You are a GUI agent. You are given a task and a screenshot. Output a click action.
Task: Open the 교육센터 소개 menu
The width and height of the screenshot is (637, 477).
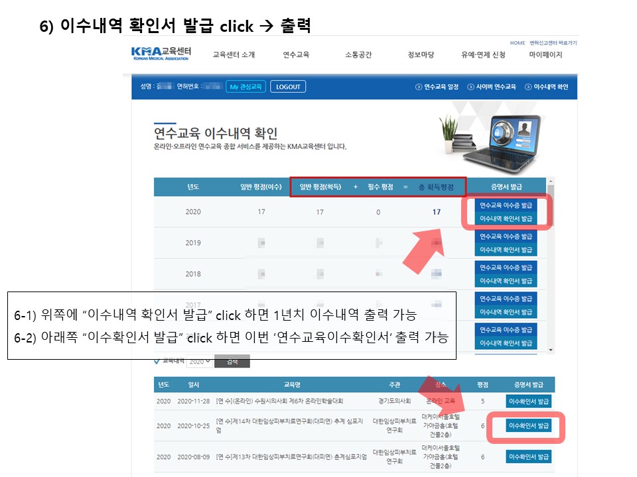pos(234,55)
